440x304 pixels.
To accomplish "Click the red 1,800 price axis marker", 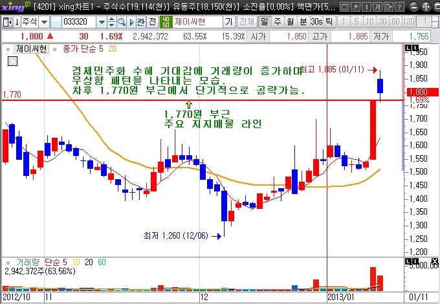I will (423, 92).
